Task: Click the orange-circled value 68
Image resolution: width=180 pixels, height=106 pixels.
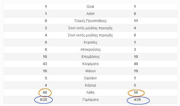Action: pos(45,93)
